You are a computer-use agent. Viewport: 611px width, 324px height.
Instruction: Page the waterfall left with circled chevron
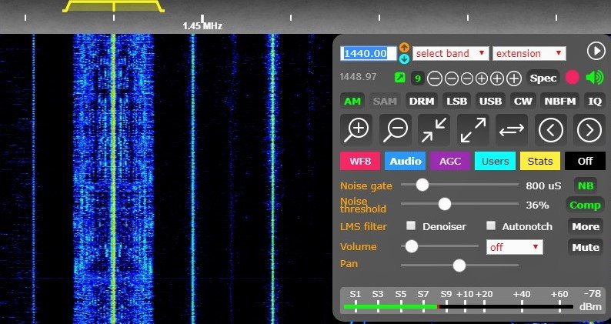(551, 130)
